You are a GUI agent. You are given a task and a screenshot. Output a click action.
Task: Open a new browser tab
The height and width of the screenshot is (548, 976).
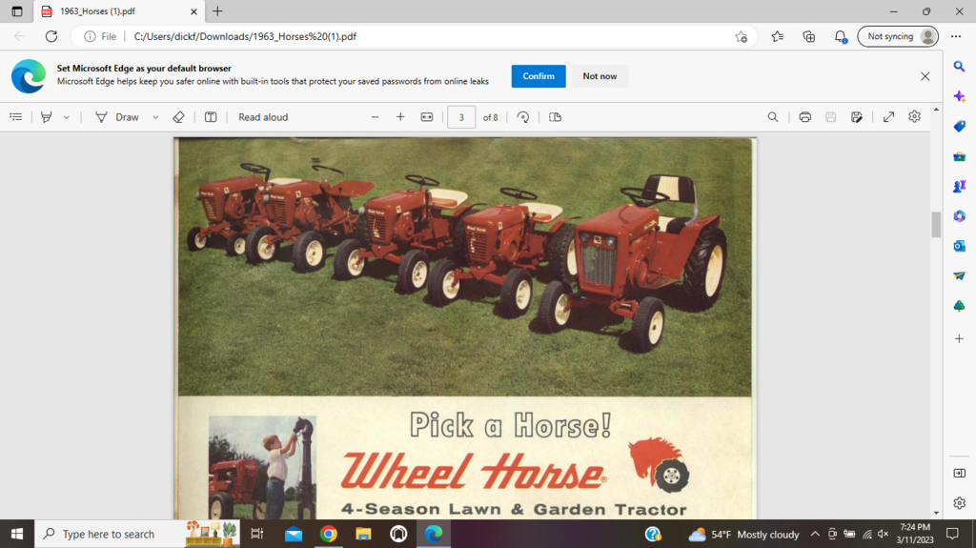coord(217,11)
